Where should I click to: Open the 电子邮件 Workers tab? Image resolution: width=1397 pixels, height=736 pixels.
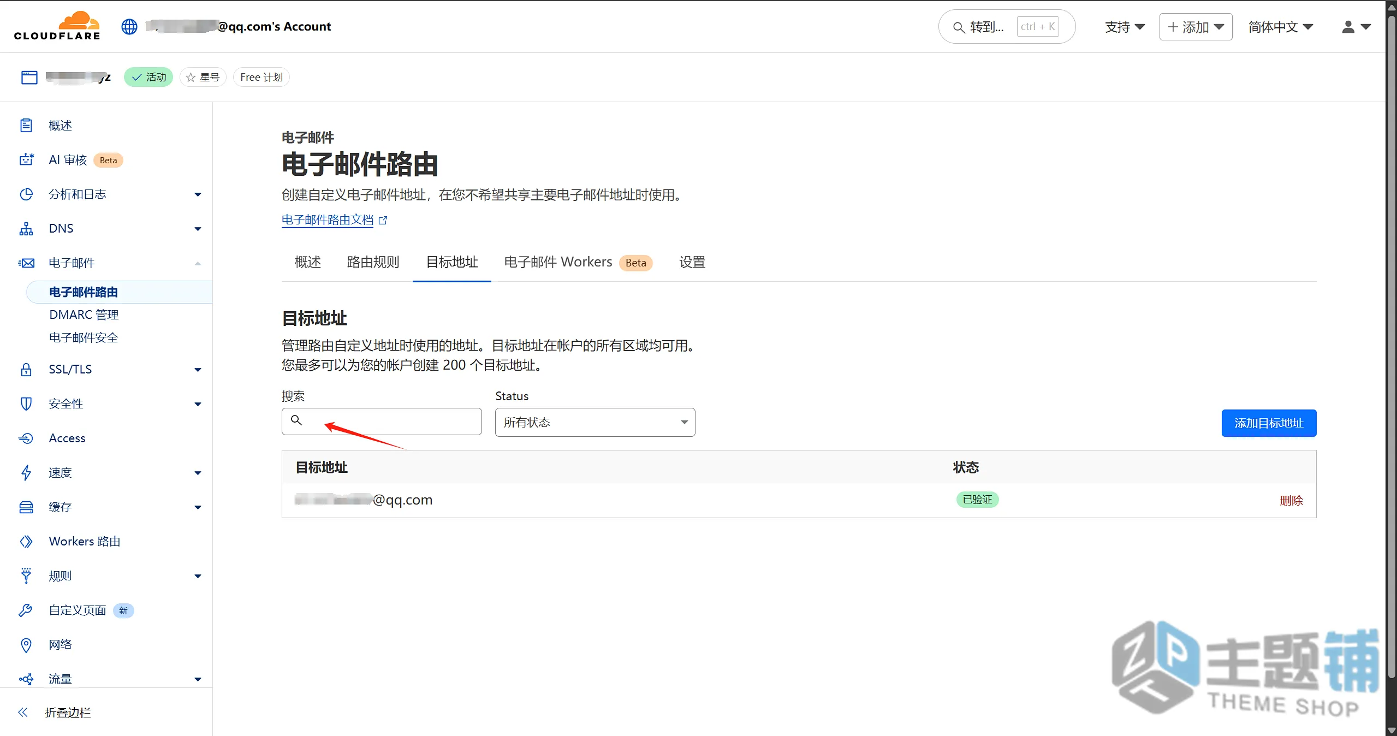point(579,263)
